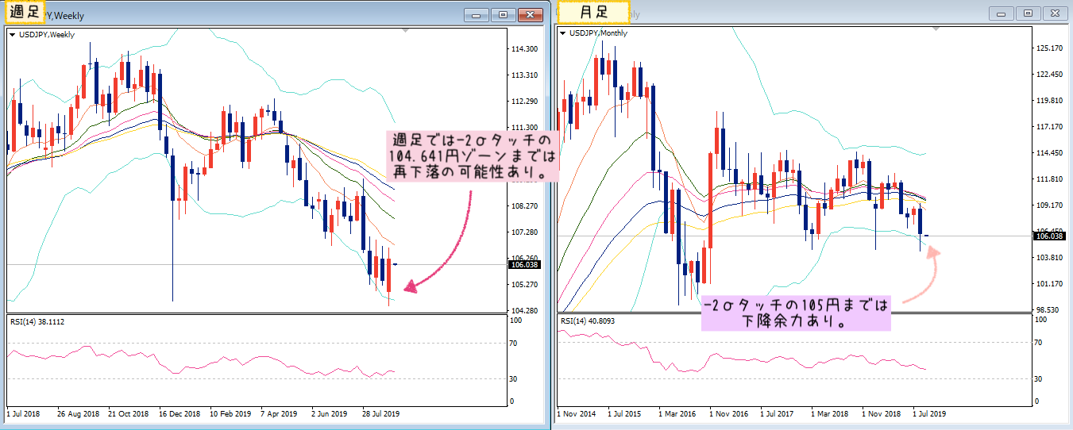Click the 1 Mar 2016 date on the Monthly axis
This screenshot has height=430, width=1073.
coord(678,414)
